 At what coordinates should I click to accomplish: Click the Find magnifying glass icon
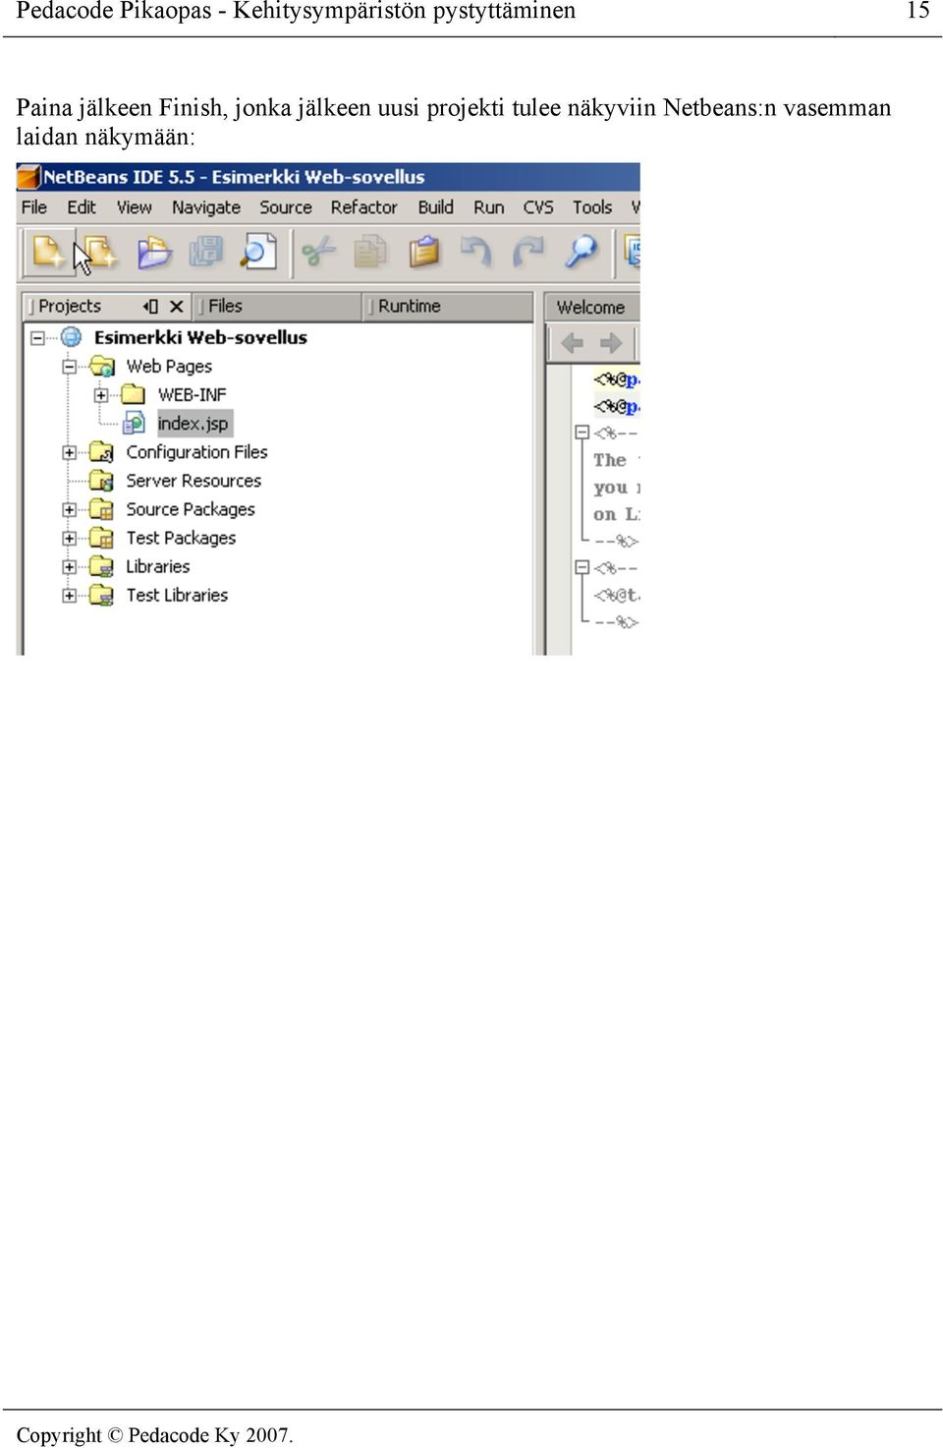581,253
